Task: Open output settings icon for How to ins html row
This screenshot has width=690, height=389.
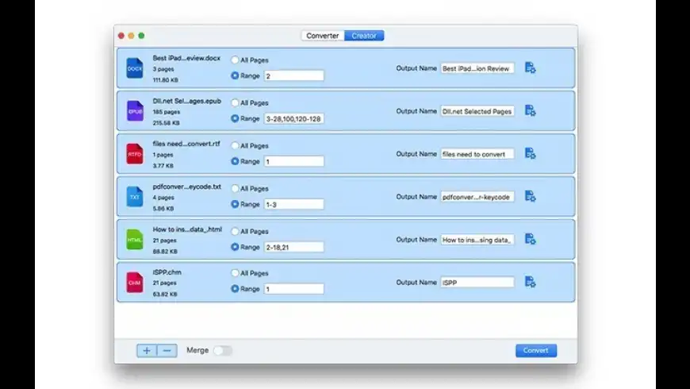Action: point(531,239)
